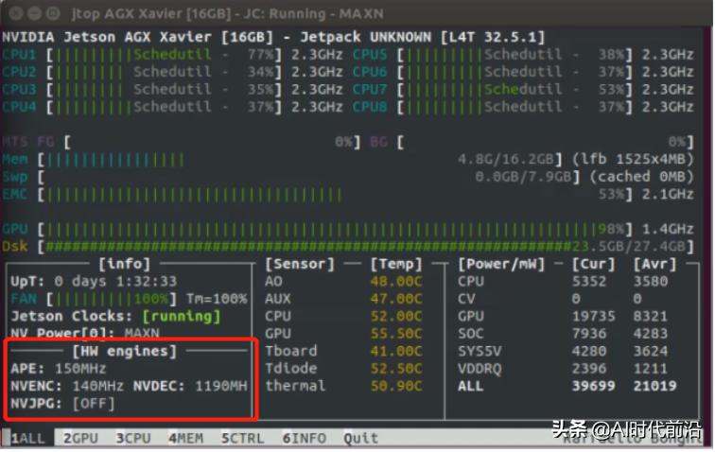The width and height of the screenshot is (715, 452).
Task: Click the APE 150MHz entry
Action: pos(59,369)
